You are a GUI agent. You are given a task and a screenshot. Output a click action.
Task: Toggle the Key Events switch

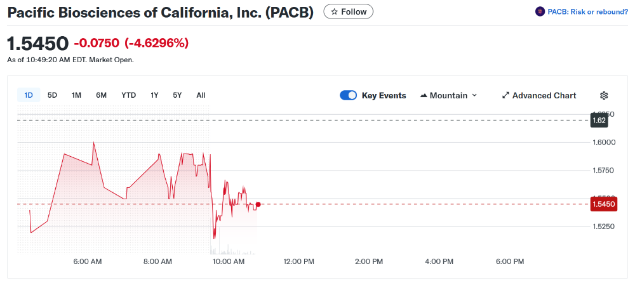pyautogui.click(x=348, y=95)
